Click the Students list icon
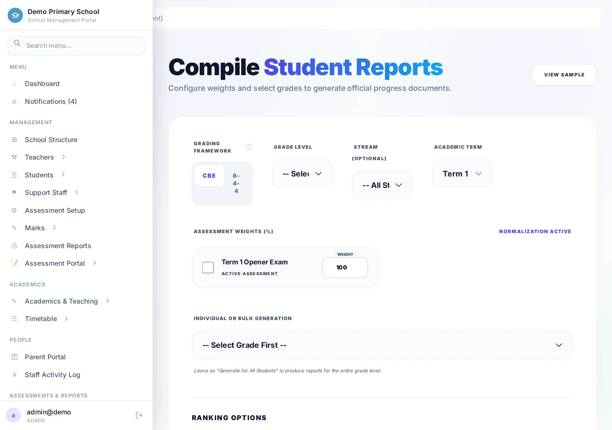 point(14,175)
